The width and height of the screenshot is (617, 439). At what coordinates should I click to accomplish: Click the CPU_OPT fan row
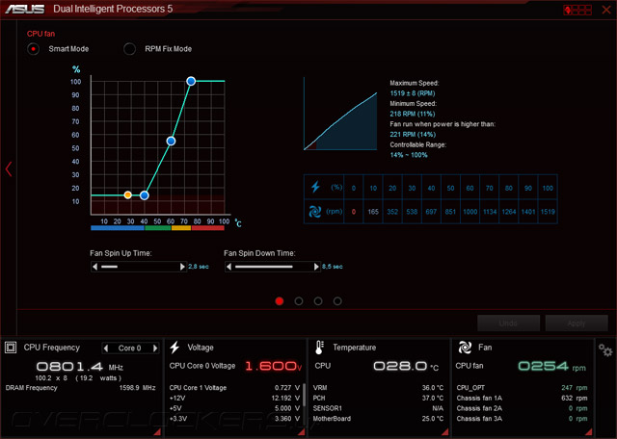(522, 388)
